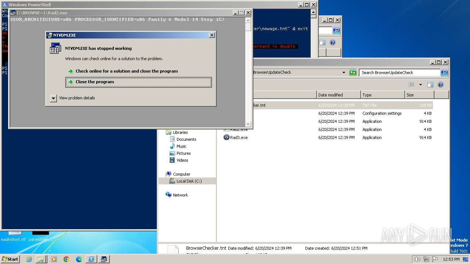This screenshot has width=470, height=264.
Task: Expand 'View problem details'
Action: point(73,98)
